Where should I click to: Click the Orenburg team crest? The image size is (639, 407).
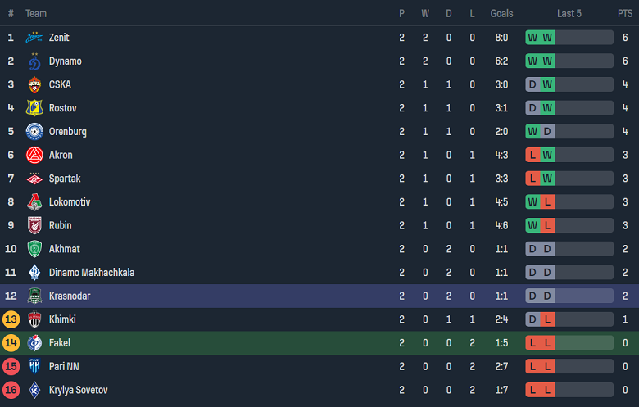click(x=34, y=132)
